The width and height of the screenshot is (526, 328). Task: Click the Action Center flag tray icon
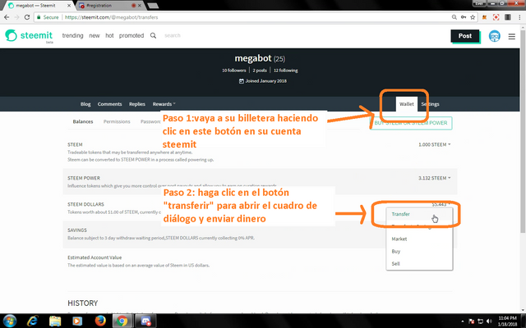pyautogui.click(x=471, y=321)
